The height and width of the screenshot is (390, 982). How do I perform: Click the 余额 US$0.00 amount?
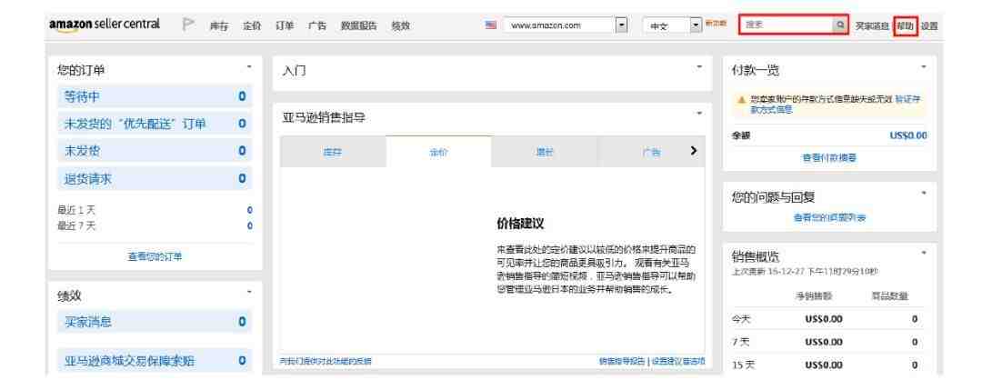908,135
